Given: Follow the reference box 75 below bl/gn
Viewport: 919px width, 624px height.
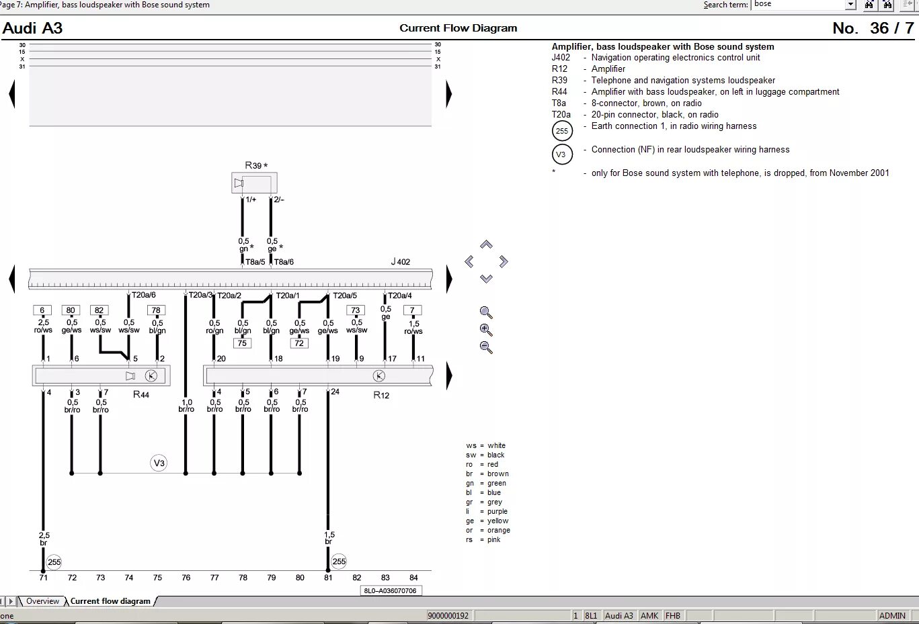Looking at the screenshot, I should click(x=242, y=343).
